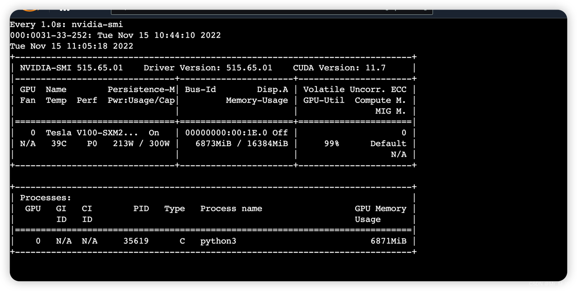Click 'CUDA Version: 11.7' text
577x291 pixels.
[339, 67]
